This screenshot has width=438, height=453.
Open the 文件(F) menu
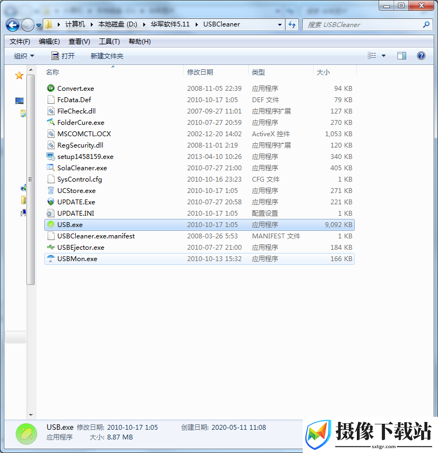(x=19, y=42)
